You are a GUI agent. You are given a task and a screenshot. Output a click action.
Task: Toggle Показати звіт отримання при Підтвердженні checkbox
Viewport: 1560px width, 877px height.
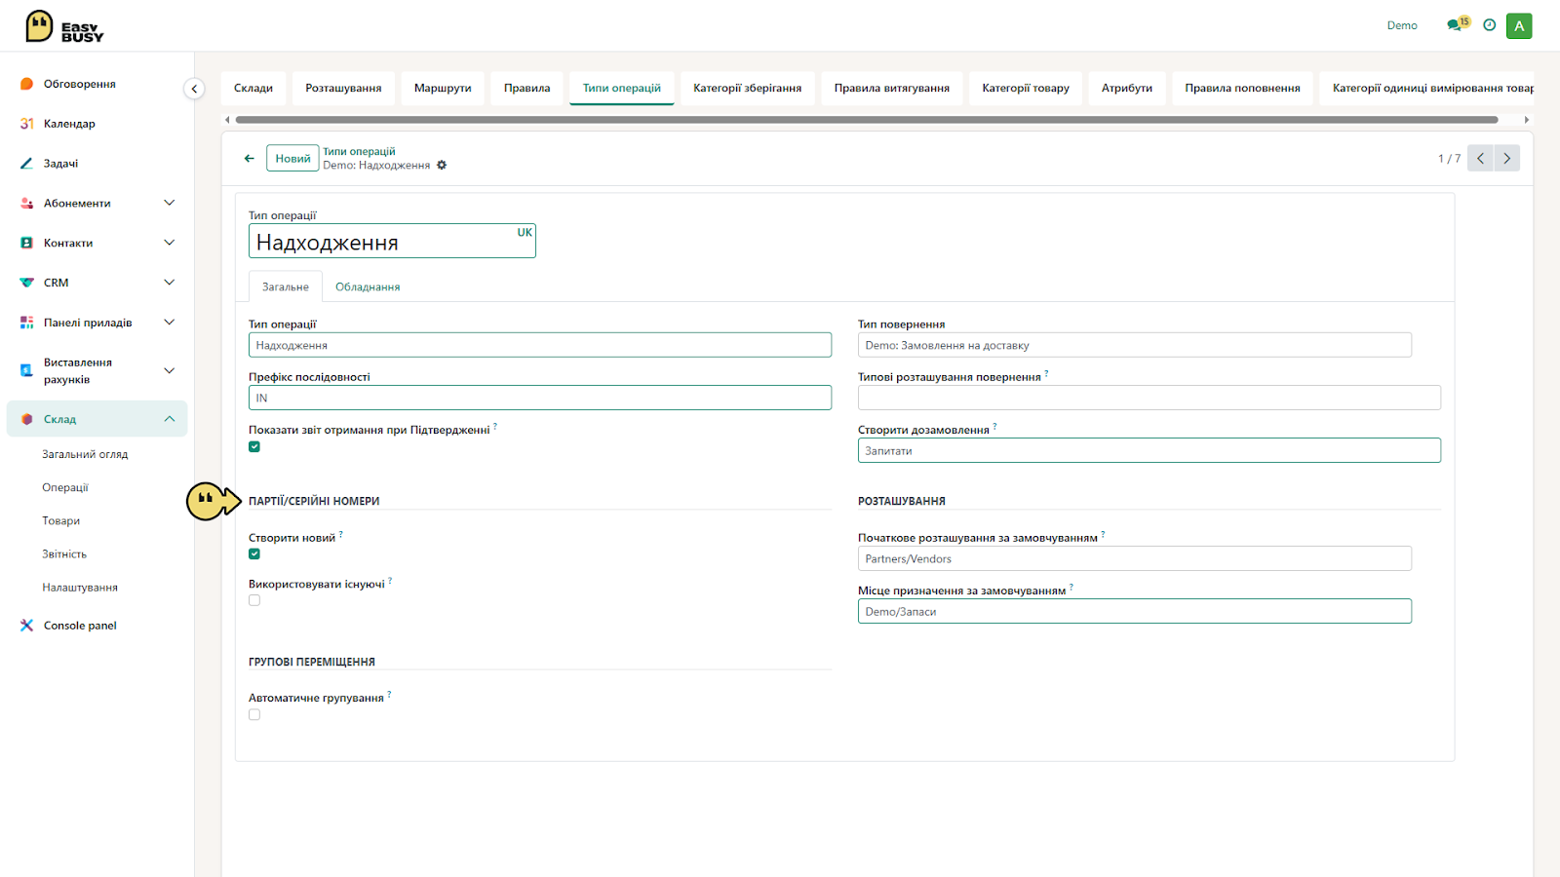254,447
